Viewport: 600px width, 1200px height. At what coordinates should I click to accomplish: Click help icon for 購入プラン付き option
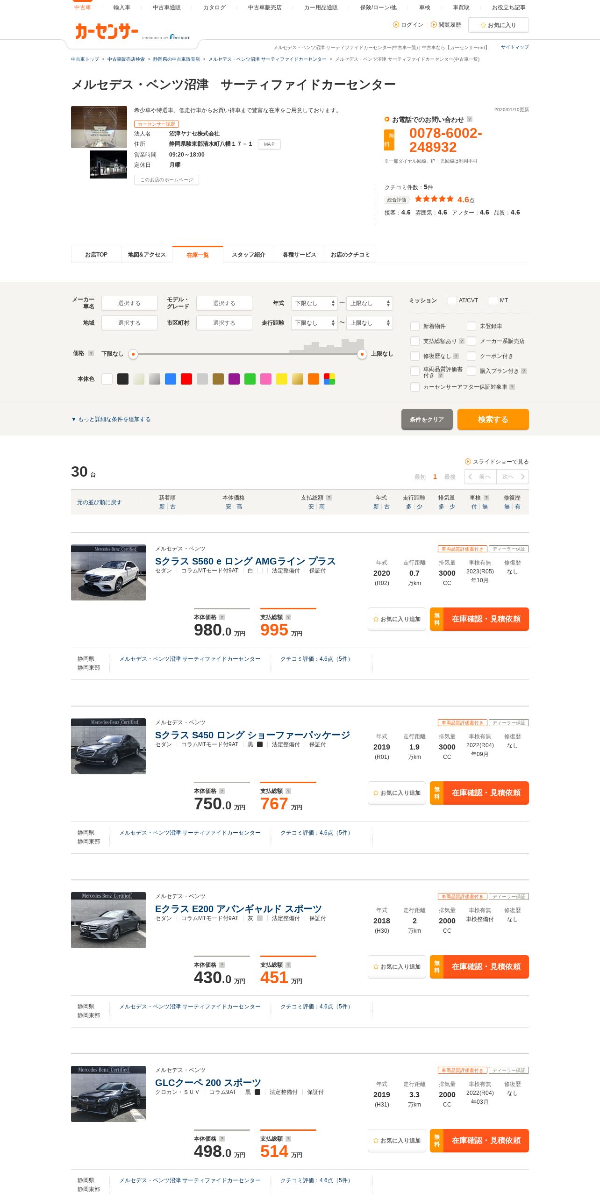[x=524, y=371]
